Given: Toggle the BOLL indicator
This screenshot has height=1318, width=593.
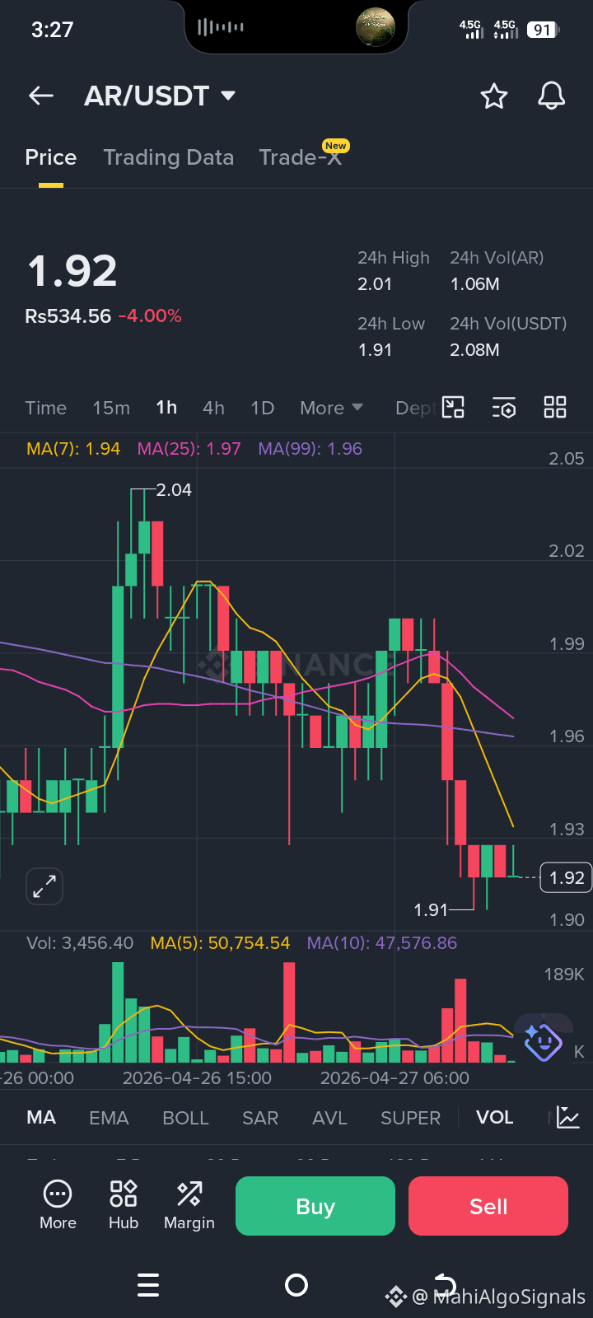Looking at the screenshot, I should [185, 1118].
